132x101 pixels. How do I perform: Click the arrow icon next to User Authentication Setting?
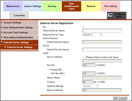coord(2,27)
